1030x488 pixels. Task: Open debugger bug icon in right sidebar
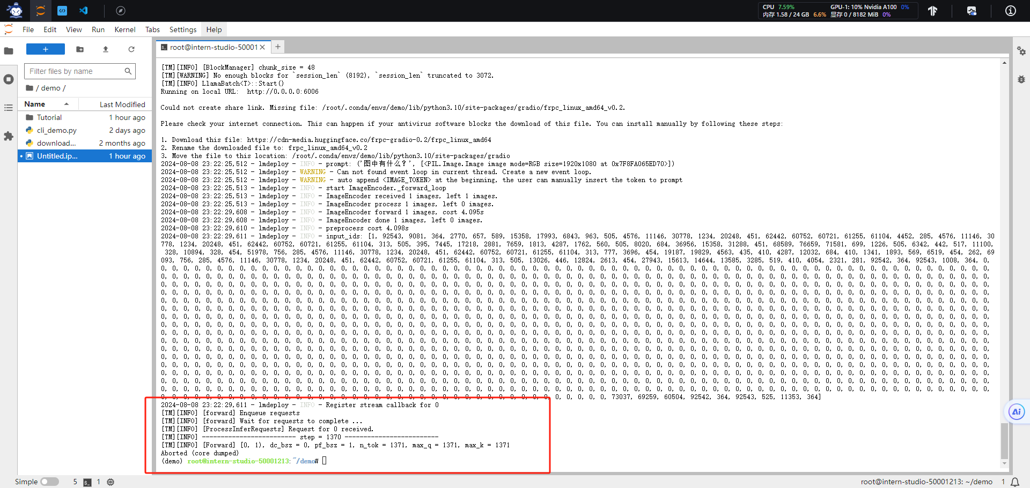(x=1021, y=79)
